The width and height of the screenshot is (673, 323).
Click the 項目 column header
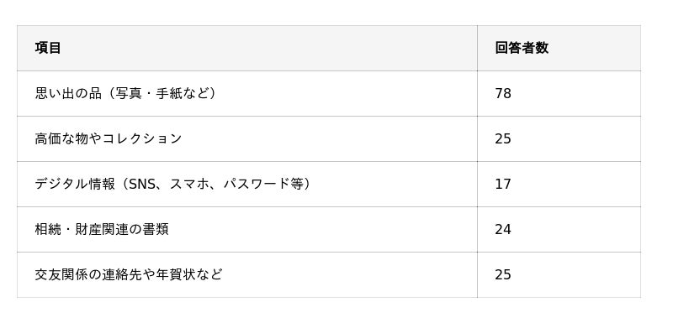tap(246, 48)
